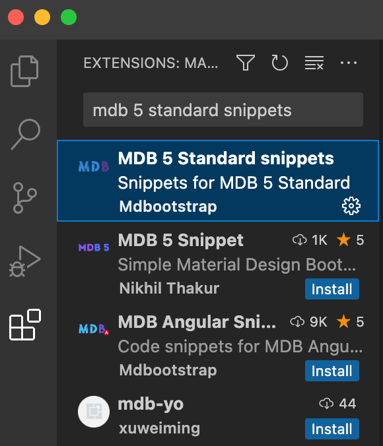Click the MDB 5 Snippet star rating
This screenshot has width=383, height=446.
point(350,239)
